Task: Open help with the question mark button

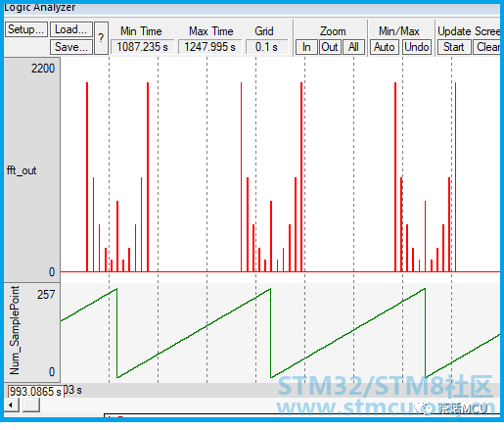Action: (x=101, y=38)
